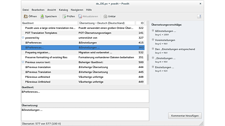The width and height of the screenshot is (225, 126).
Task: Click suggestion icon beside 'Voreinstellungen'
Action: click(x=153, y=40)
